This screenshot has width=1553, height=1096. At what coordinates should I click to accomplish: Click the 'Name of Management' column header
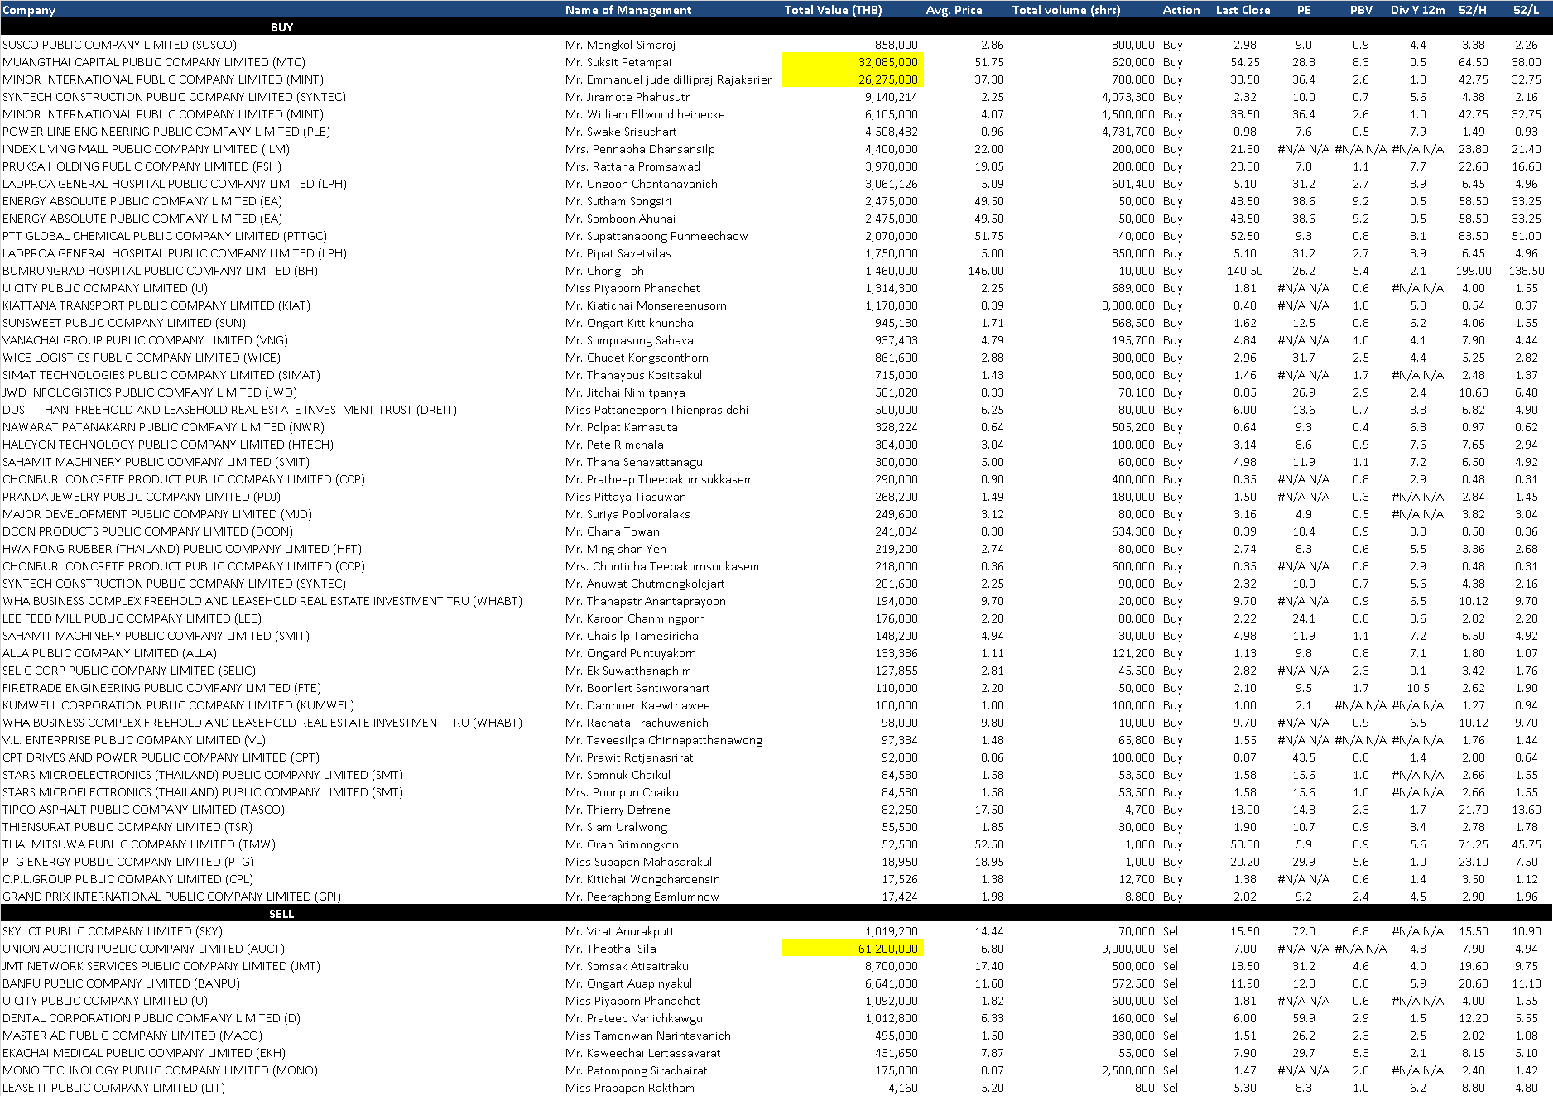point(628,10)
